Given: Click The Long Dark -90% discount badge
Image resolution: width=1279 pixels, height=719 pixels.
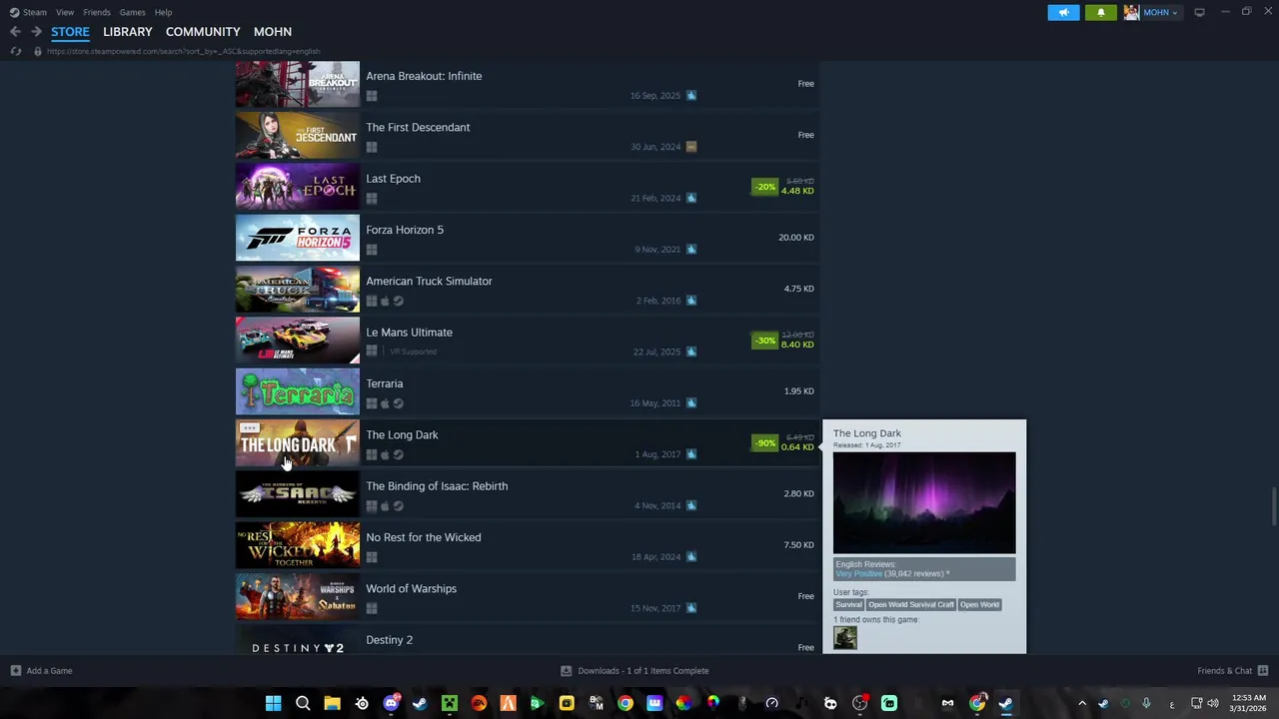Looking at the screenshot, I should [764, 442].
